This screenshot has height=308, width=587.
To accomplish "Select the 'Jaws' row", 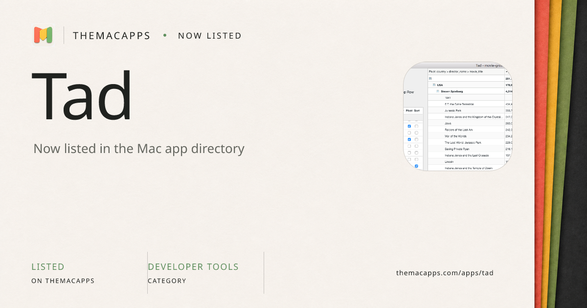I will (x=448, y=123).
